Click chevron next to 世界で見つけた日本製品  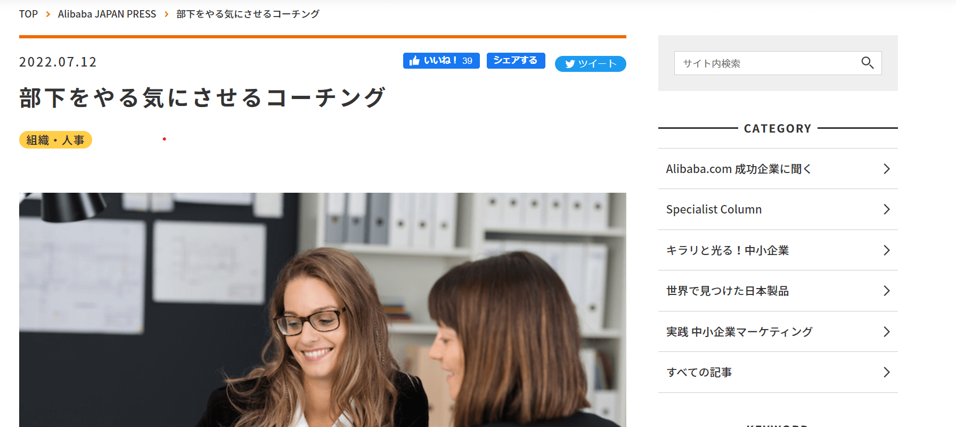[886, 291]
